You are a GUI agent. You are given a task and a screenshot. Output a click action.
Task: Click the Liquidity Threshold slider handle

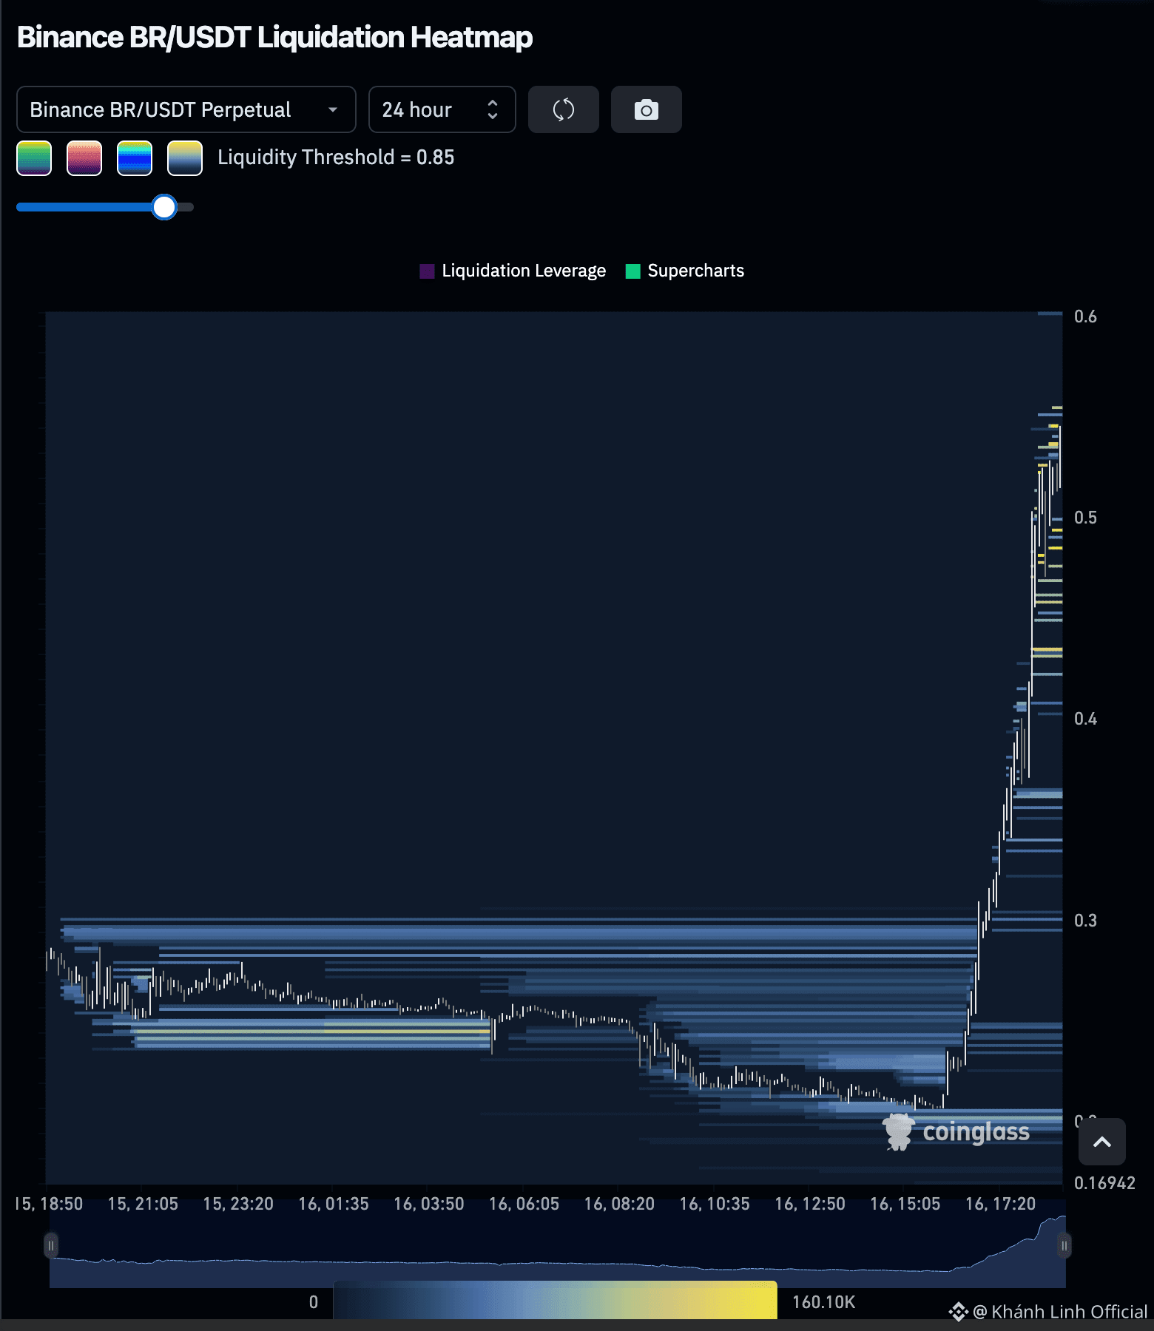coord(164,207)
